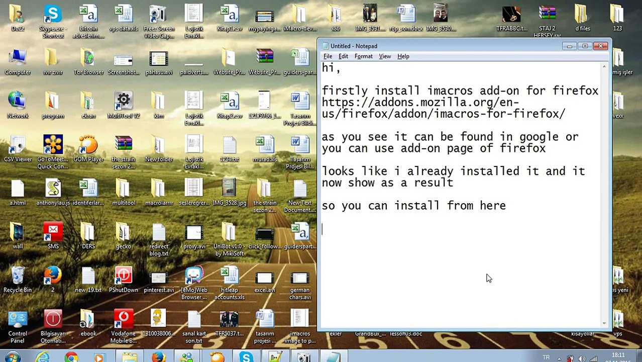Click the addons.mozilla.org URL text in Notepad
Image resolution: width=642 pixels, height=362 pixels.
(x=444, y=108)
